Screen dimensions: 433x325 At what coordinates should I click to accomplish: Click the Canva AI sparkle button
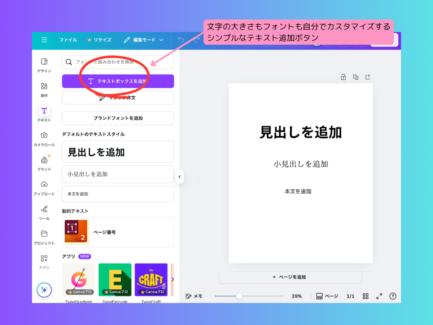coord(44,290)
